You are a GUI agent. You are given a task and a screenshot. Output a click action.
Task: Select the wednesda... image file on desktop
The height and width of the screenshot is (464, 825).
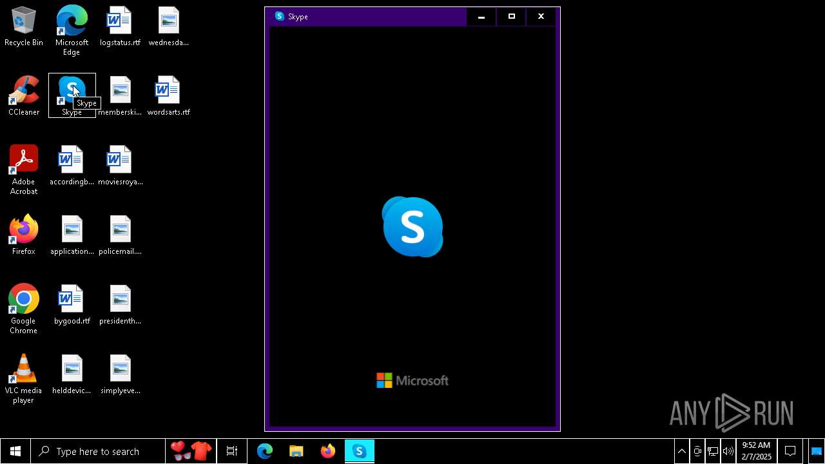[x=168, y=27]
